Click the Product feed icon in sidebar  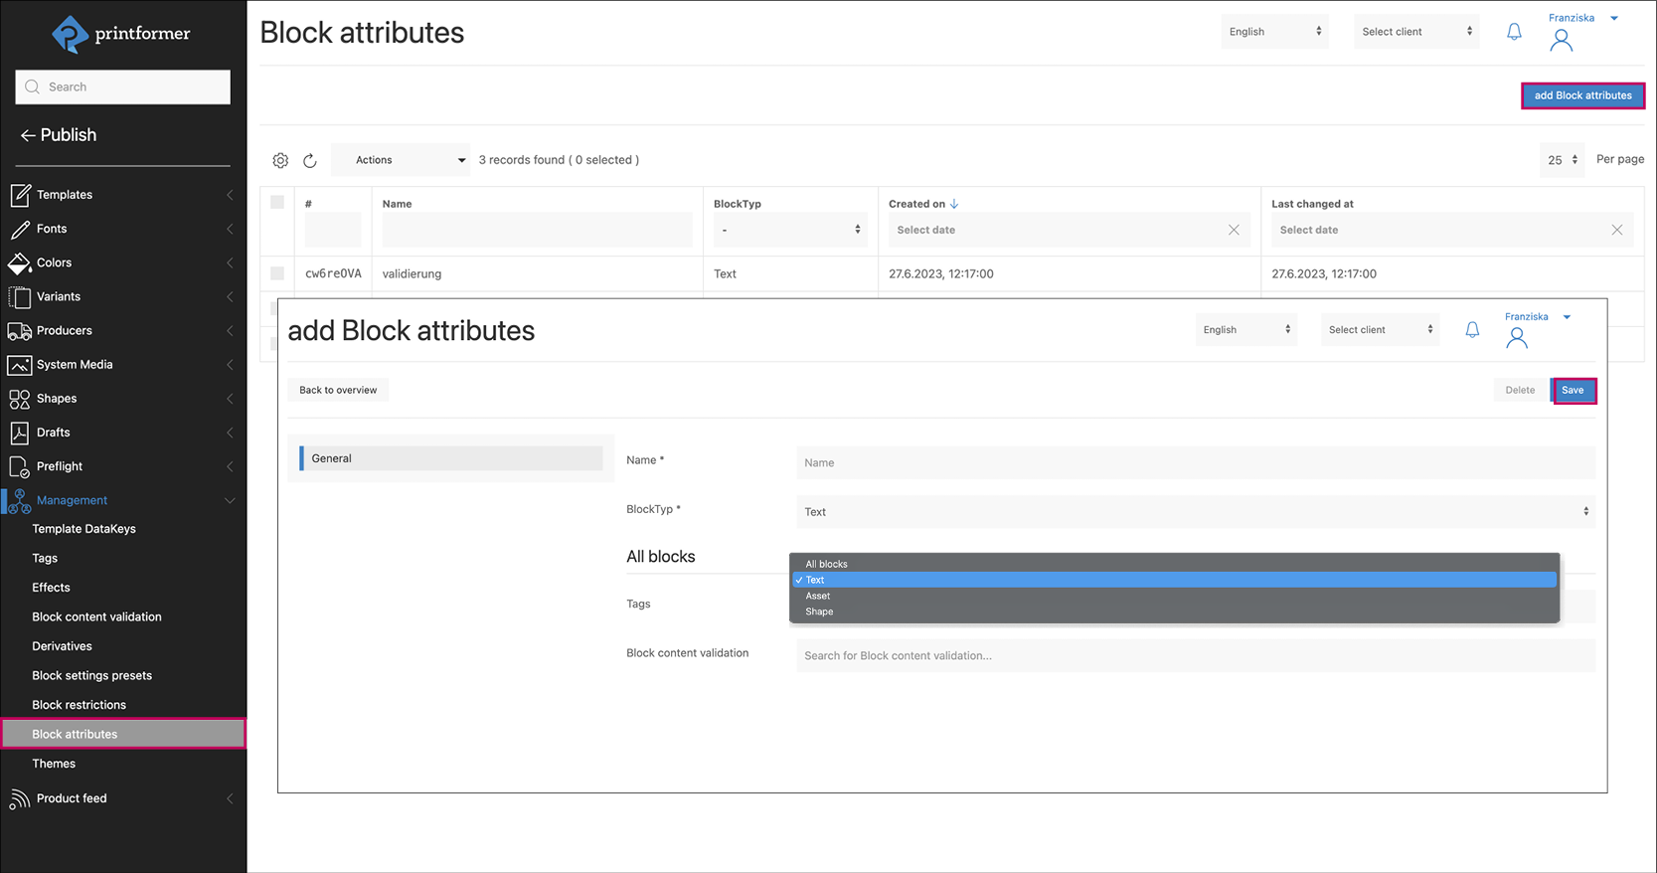coord(19,798)
